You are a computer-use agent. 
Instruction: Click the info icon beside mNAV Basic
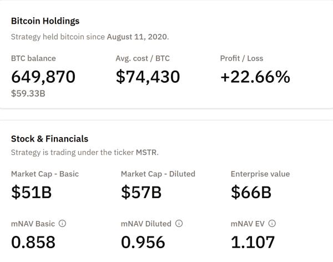[62, 224]
